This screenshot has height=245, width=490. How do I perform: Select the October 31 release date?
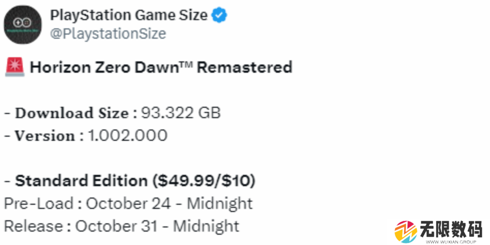(x=116, y=226)
